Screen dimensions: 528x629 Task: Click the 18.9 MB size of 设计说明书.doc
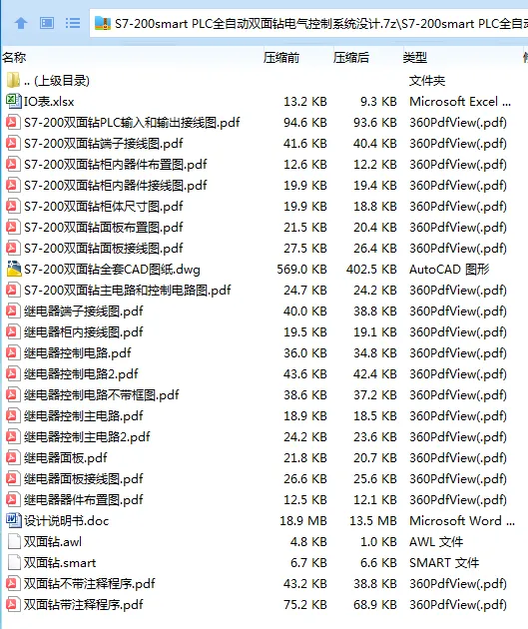pyautogui.click(x=303, y=521)
